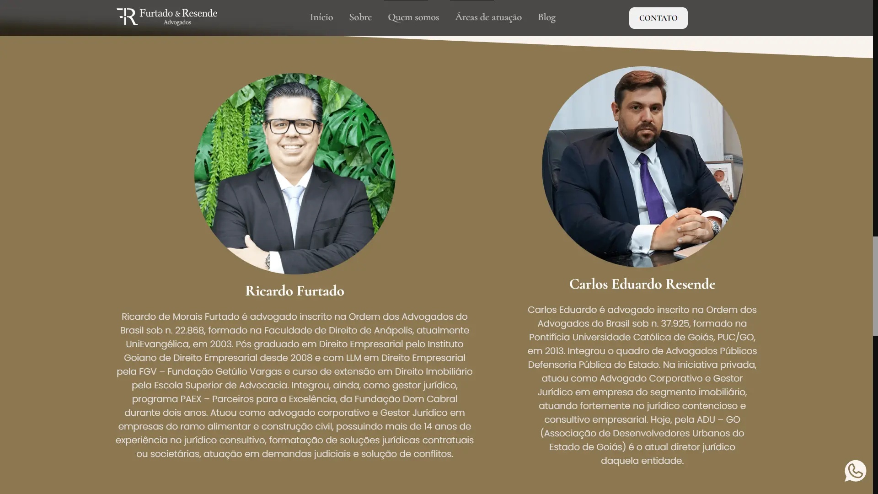
Task: Open Áreas de atuação menu
Action: (488, 17)
